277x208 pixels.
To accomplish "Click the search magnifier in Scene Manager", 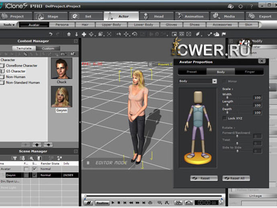I will 31,158.
